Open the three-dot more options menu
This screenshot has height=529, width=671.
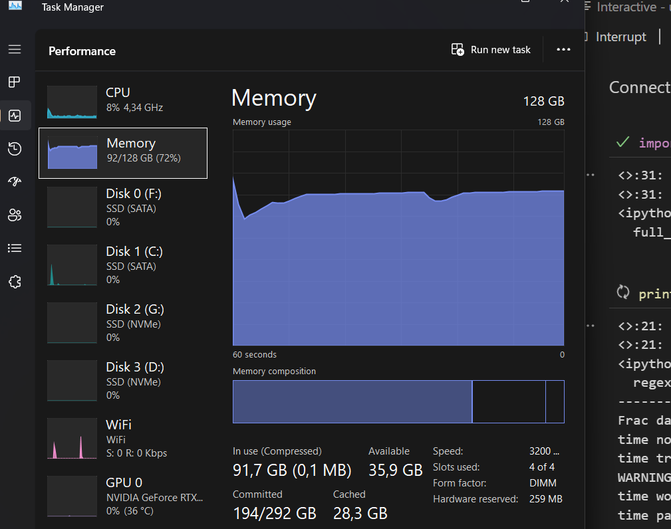(x=563, y=50)
